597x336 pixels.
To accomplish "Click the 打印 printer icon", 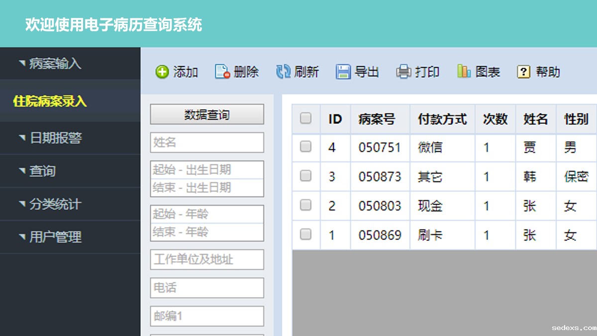I will pyautogui.click(x=403, y=72).
